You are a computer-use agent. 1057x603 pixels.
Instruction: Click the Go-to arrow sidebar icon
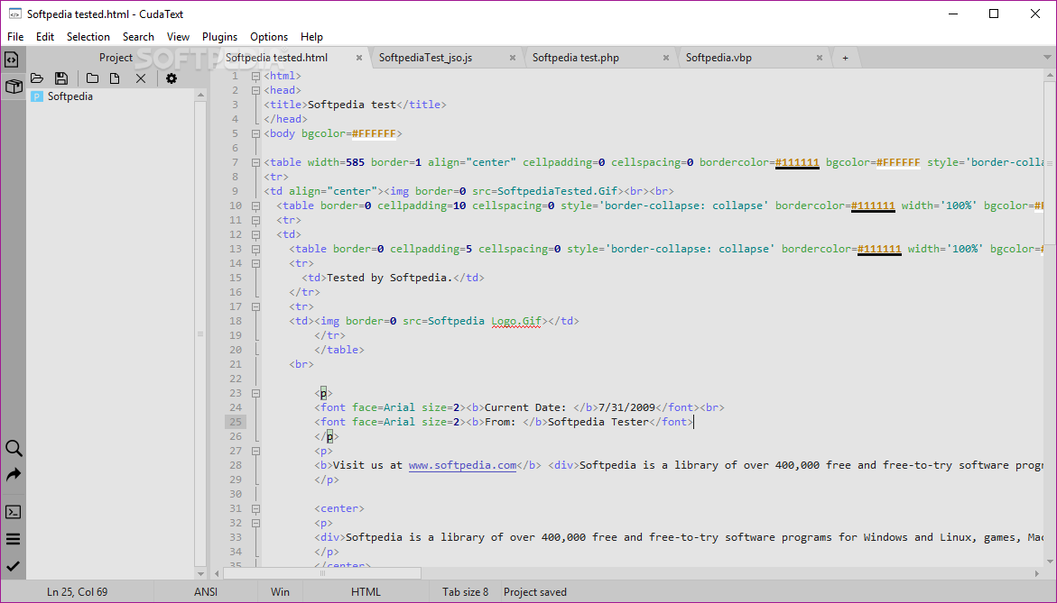(x=14, y=475)
